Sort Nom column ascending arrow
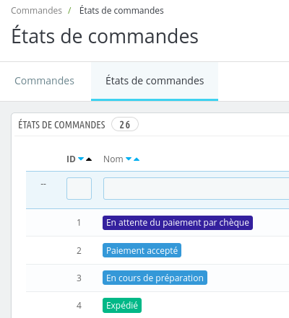The width and height of the screenshot is (289, 318). pos(137,159)
